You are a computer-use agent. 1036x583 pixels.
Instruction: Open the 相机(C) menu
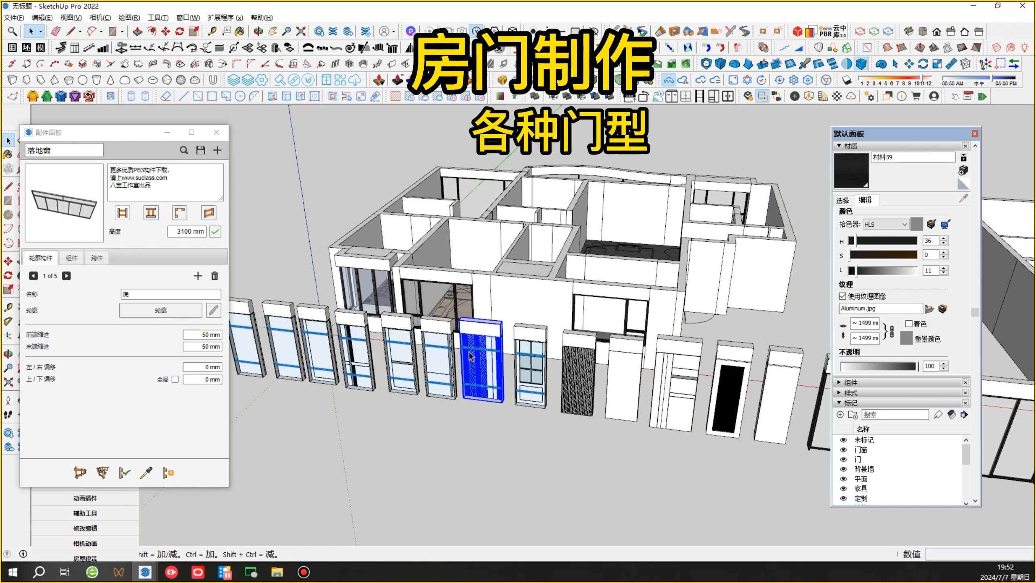[100, 17]
